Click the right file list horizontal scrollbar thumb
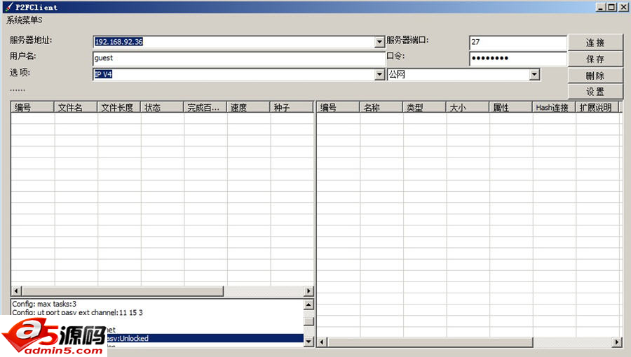Viewport: 631px width, 357px height. point(430,342)
